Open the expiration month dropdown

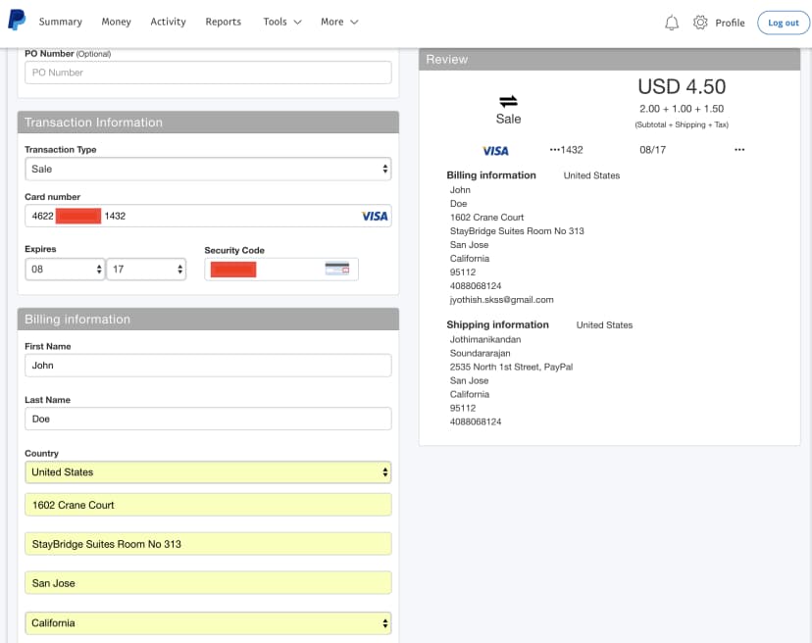click(x=65, y=269)
